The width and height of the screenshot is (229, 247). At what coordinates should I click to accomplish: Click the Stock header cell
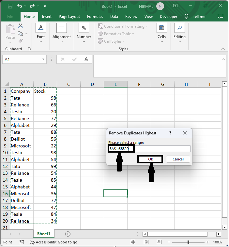coord(45,91)
